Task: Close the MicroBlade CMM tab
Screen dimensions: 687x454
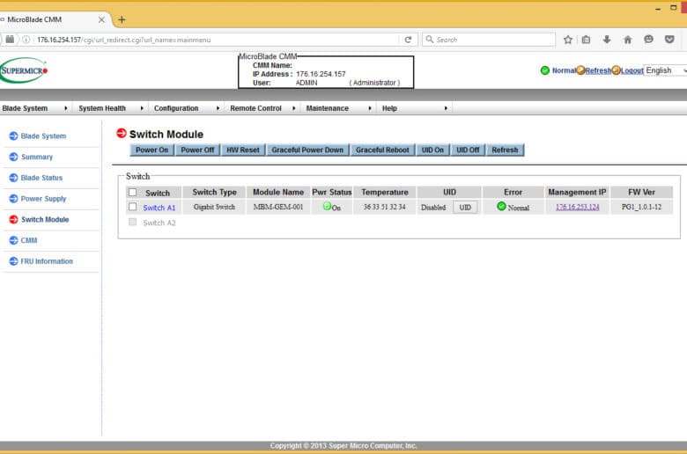Action: click(101, 19)
